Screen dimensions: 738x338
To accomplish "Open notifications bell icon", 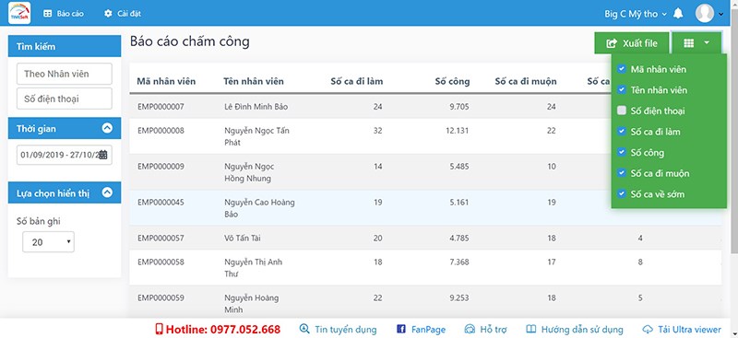I will click(678, 14).
